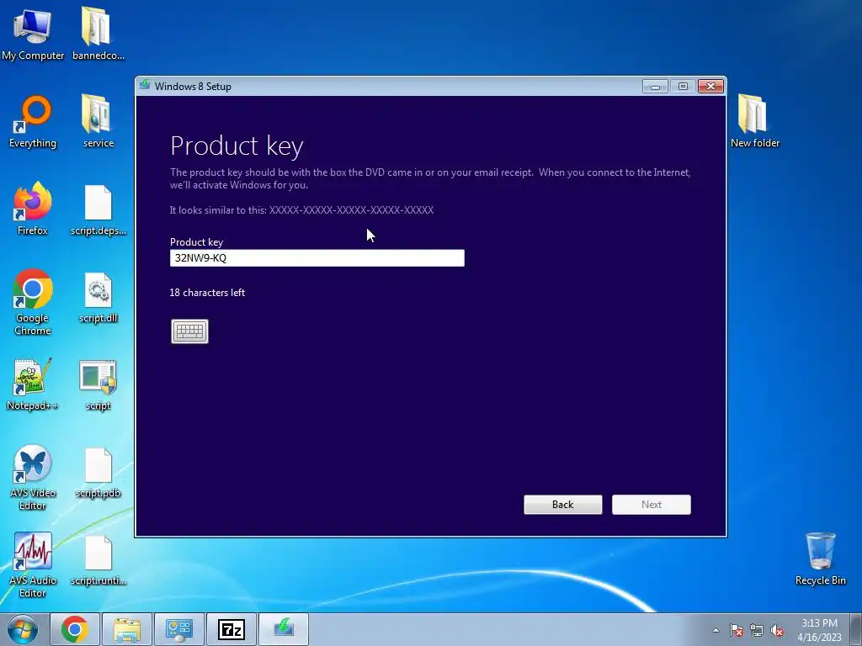862x646 pixels.
Task: Select the AVS Audio Editor shortcut
Action: coord(33,564)
